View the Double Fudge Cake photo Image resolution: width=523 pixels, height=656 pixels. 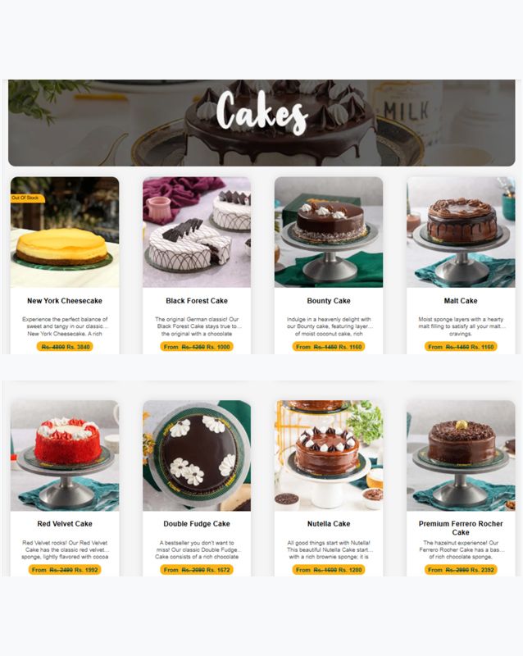pos(197,456)
